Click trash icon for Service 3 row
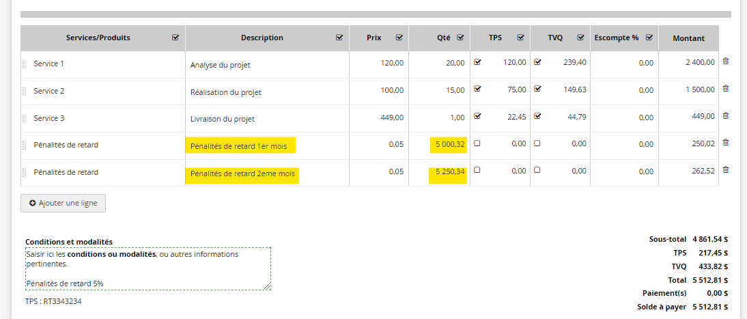 [726, 115]
